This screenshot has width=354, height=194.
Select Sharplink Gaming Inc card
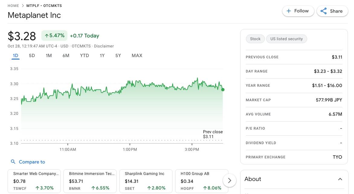(146, 181)
